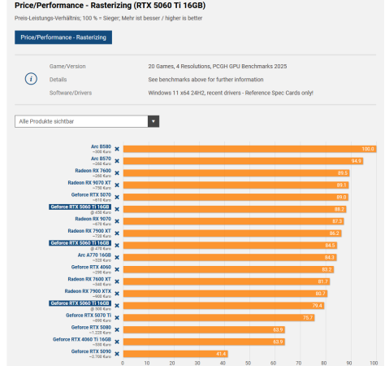This screenshot has height=366, width=385.
Task: Click highlighted RTX 5060 Ti 16GB label at 500 Euro
Action: point(80,303)
